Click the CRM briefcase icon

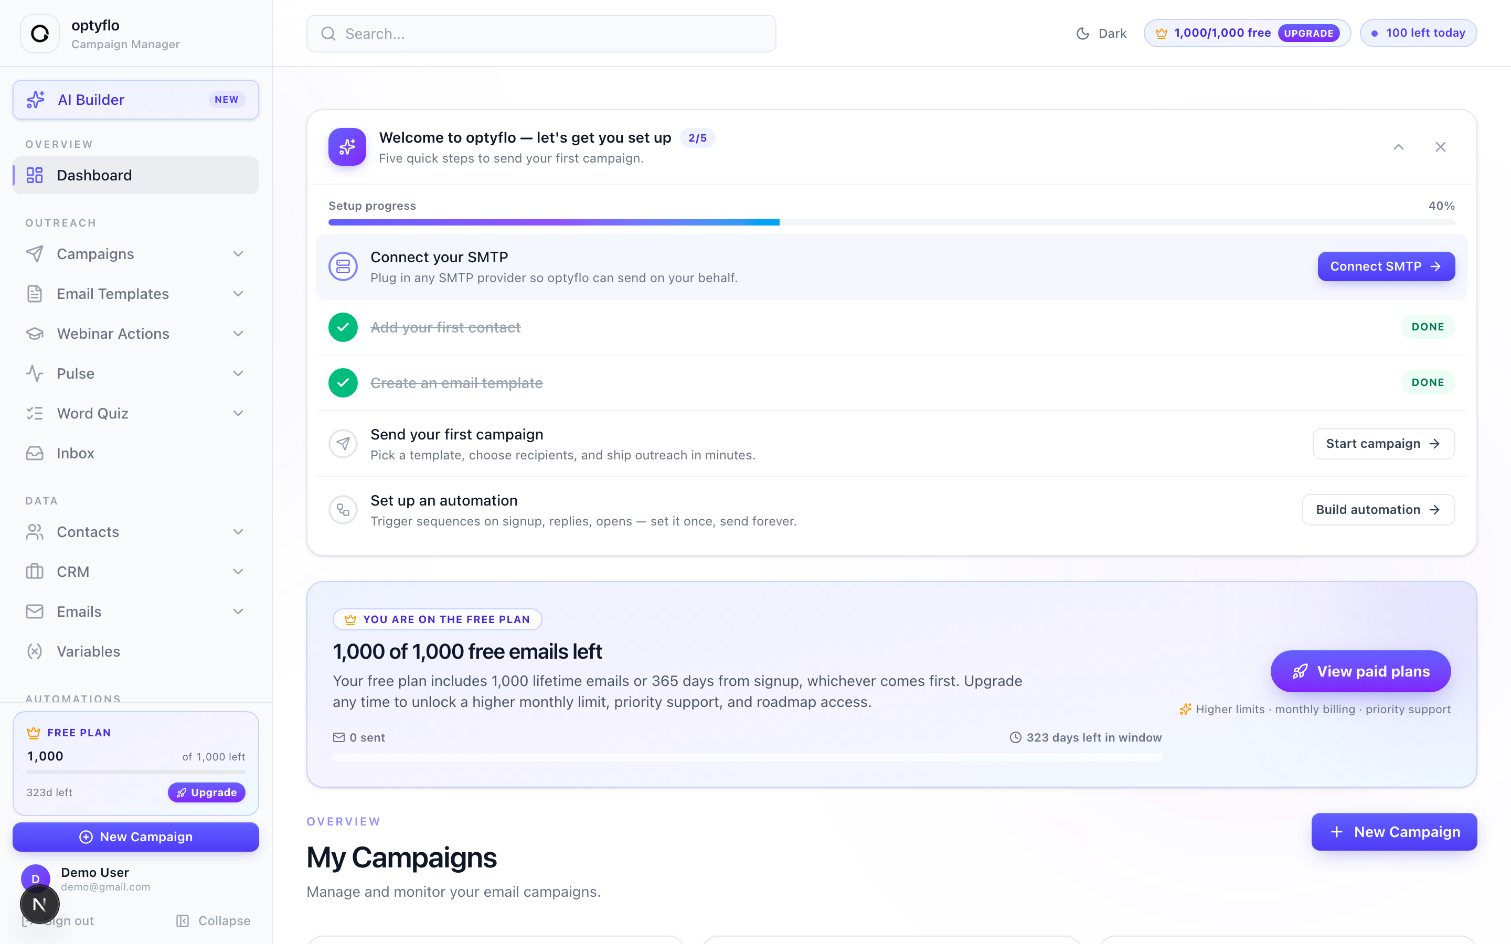[x=35, y=572]
